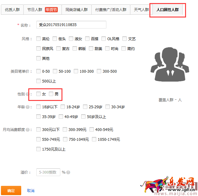Screen dimensions: 198x196
Task: Click the help icon beside 年龄
Action: click(27, 107)
